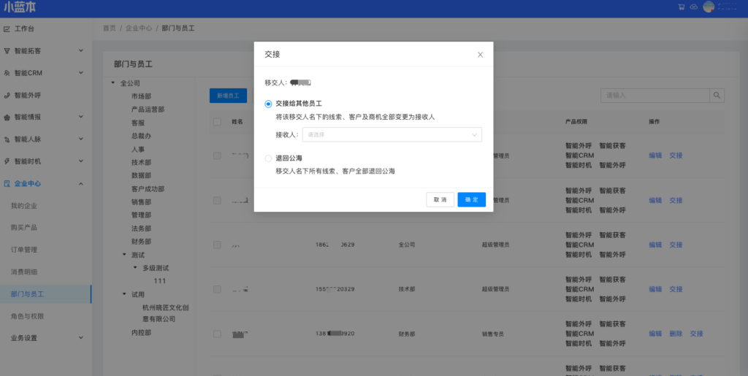
Task: Click the 智能外呼 phone icon in sidebar
Action: (7, 95)
